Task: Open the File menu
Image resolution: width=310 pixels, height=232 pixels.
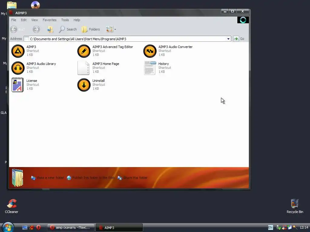Action: tap(14, 20)
